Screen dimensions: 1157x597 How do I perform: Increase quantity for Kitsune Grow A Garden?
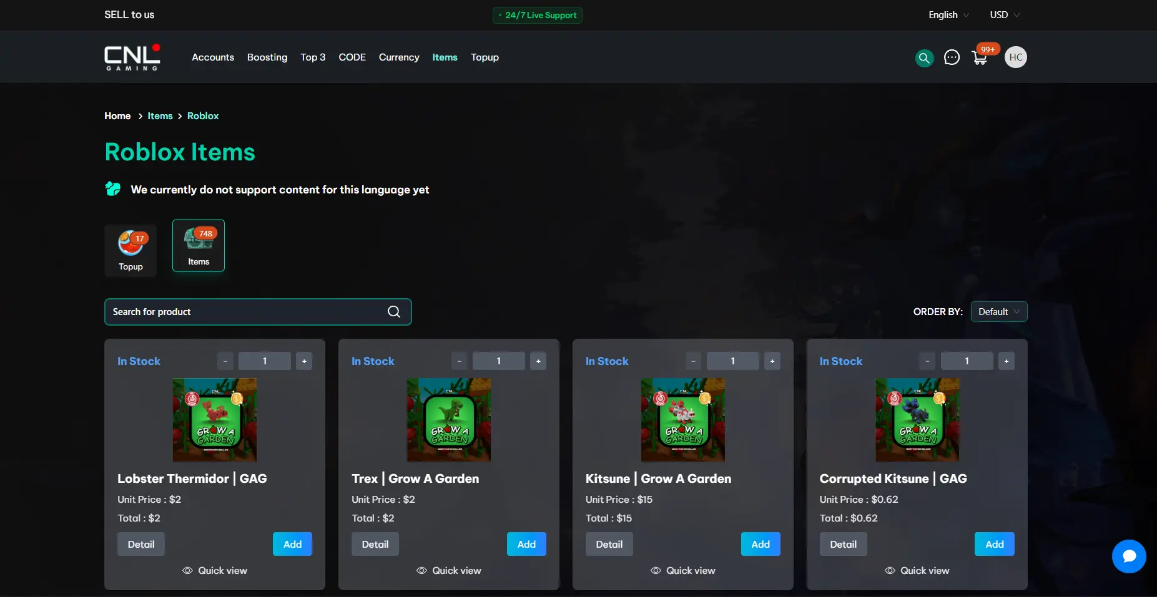pos(772,361)
